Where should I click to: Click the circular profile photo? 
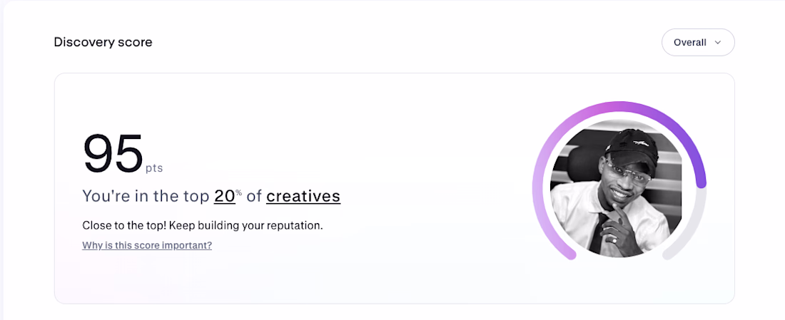point(617,187)
